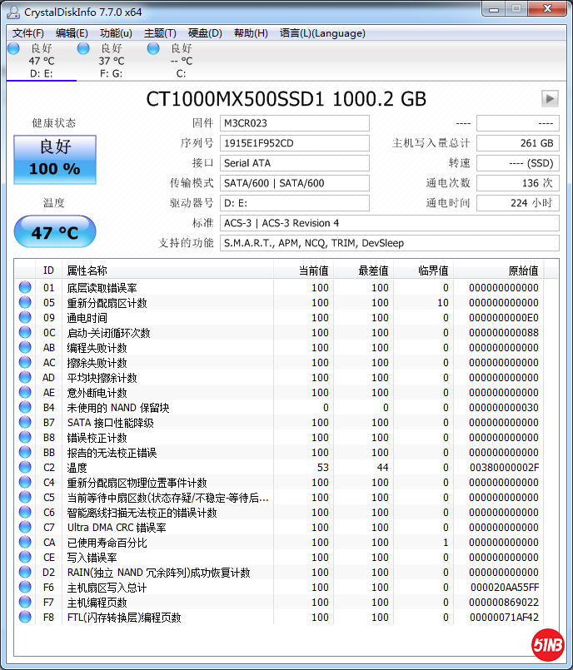
Task: Select the C: disk status orb
Action: pyautogui.click(x=153, y=49)
